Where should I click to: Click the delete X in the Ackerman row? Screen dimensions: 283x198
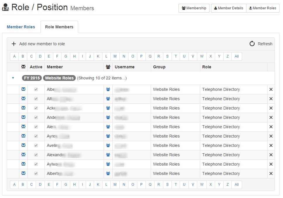point(271,108)
